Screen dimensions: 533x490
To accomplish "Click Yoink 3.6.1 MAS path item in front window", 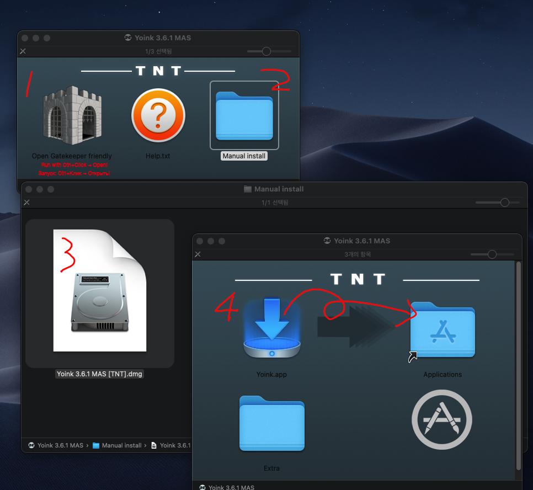I will [x=227, y=487].
